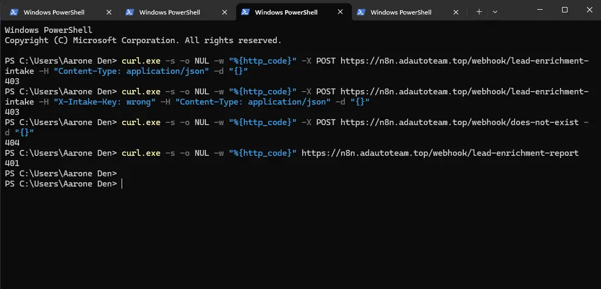Screen dimensions: 601x289
Task: Click the "lead-enrichment-report" URL text
Action: (x=525, y=153)
